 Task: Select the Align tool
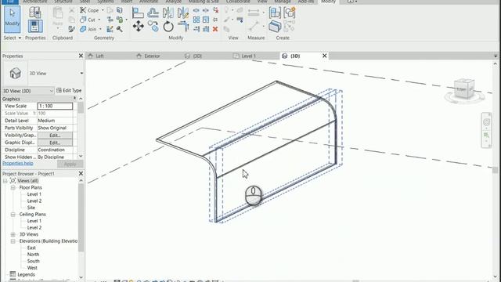coord(138,13)
